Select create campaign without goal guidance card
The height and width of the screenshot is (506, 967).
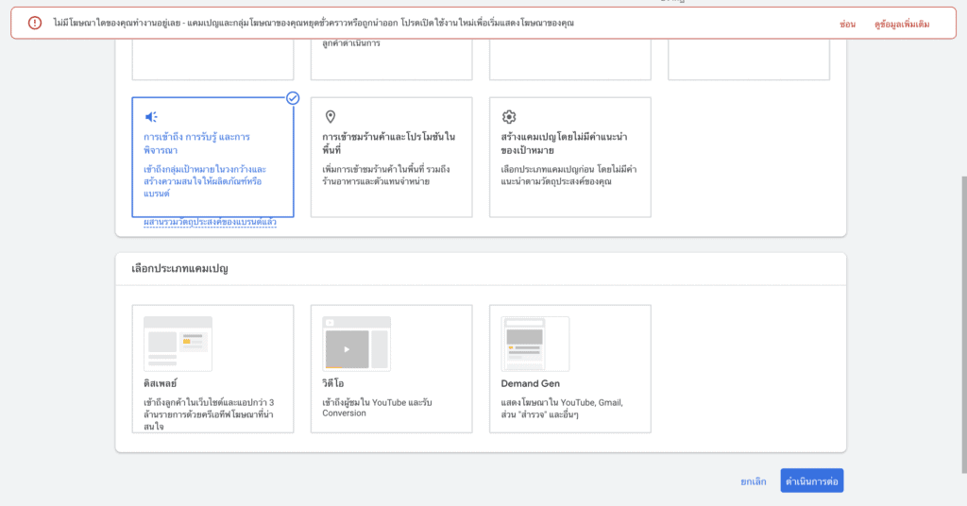tap(569, 157)
